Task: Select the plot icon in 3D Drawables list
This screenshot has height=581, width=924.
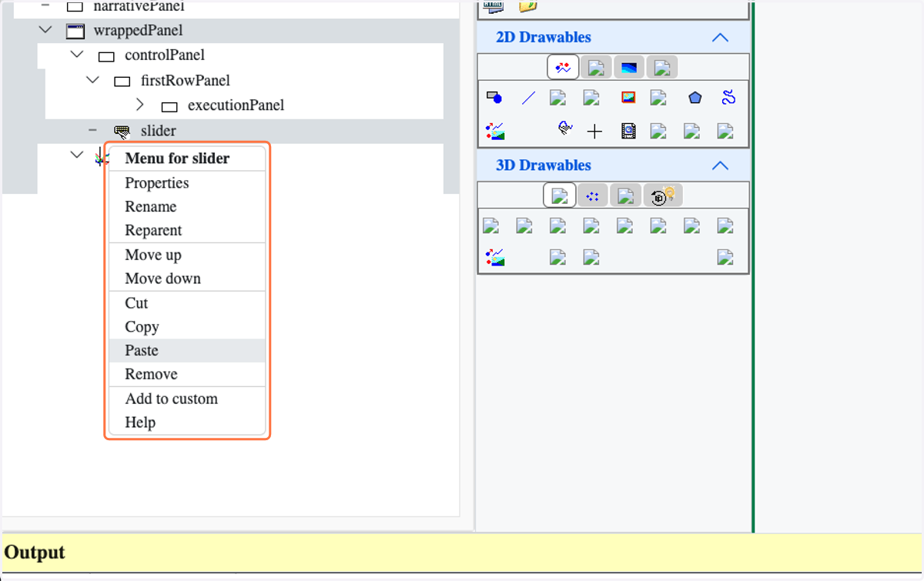Action: (494, 257)
